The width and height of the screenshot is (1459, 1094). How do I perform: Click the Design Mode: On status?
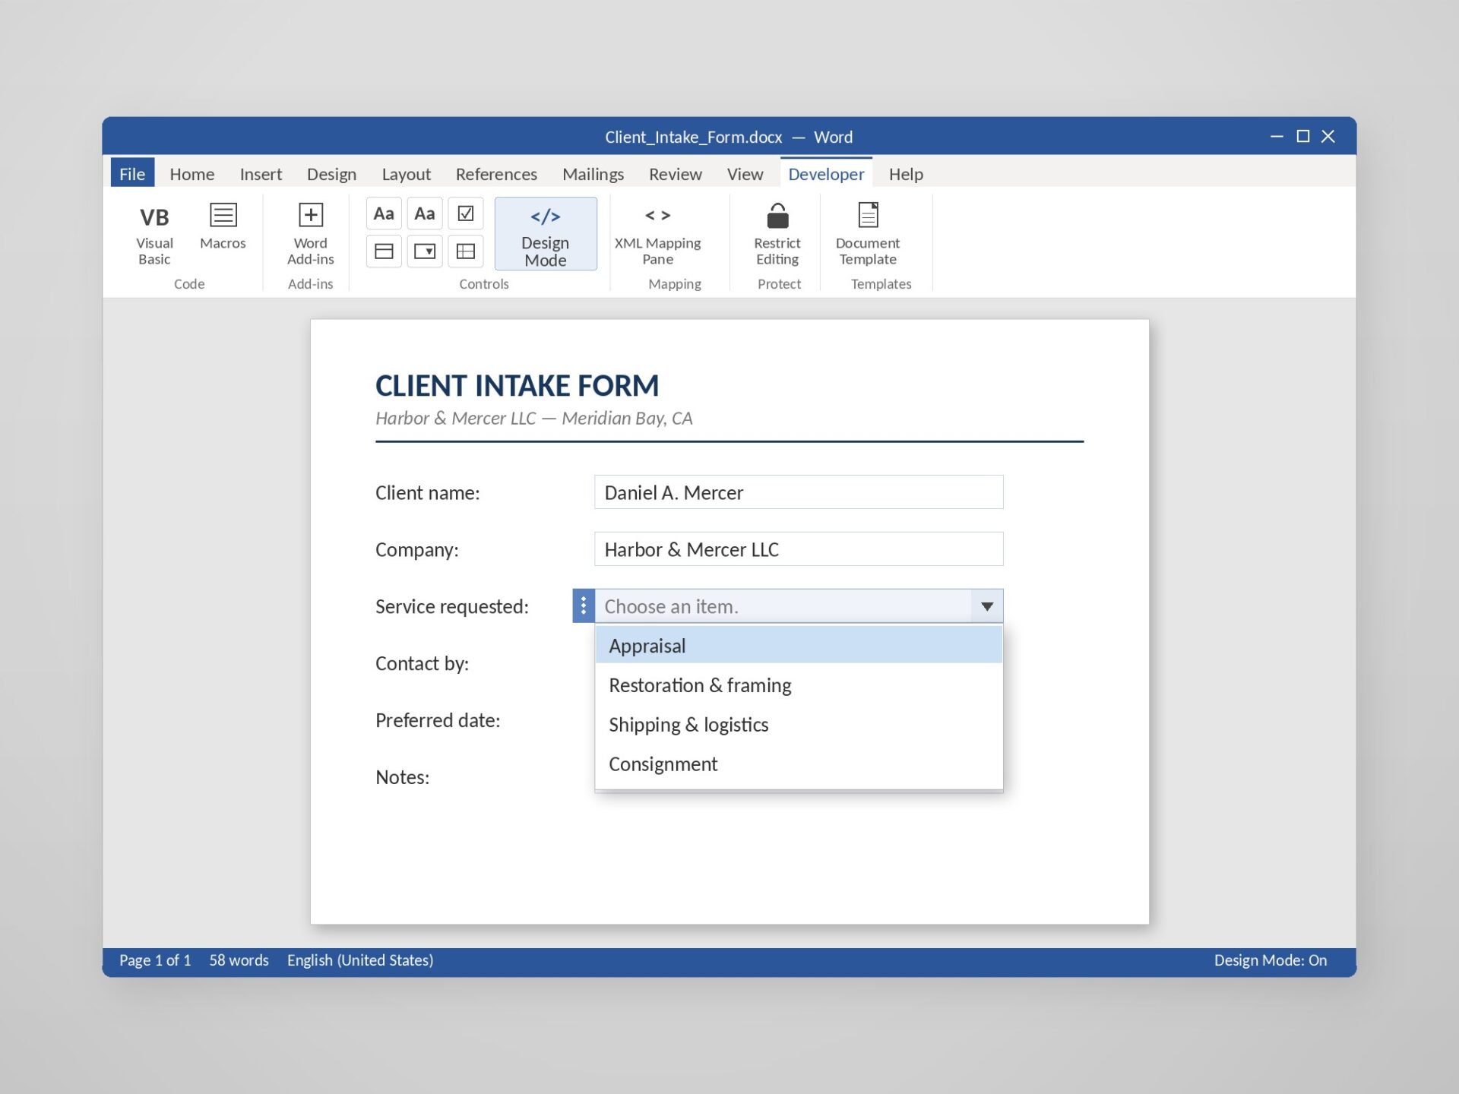point(1270,960)
